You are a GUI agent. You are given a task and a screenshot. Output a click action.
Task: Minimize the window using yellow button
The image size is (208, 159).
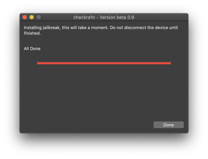(x=32, y=17)
